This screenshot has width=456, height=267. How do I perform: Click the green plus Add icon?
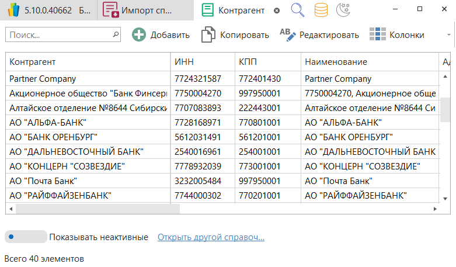(x=139, y=35)
